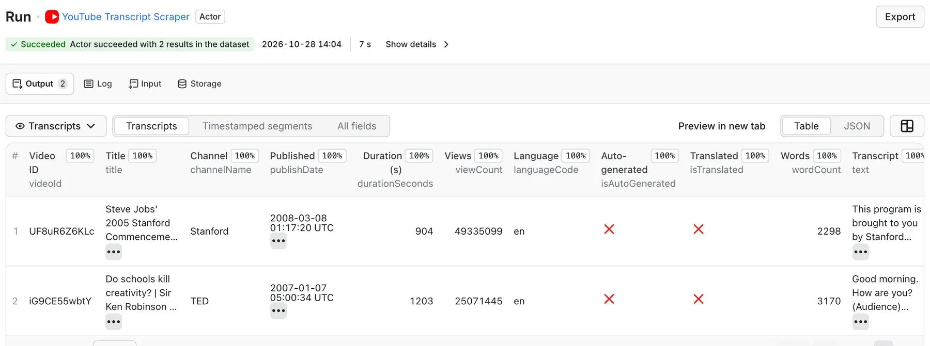Open the Transcripts view dropdown
Image resolution: width=930 pixels, height=346 pixels.
coord(56,126)
